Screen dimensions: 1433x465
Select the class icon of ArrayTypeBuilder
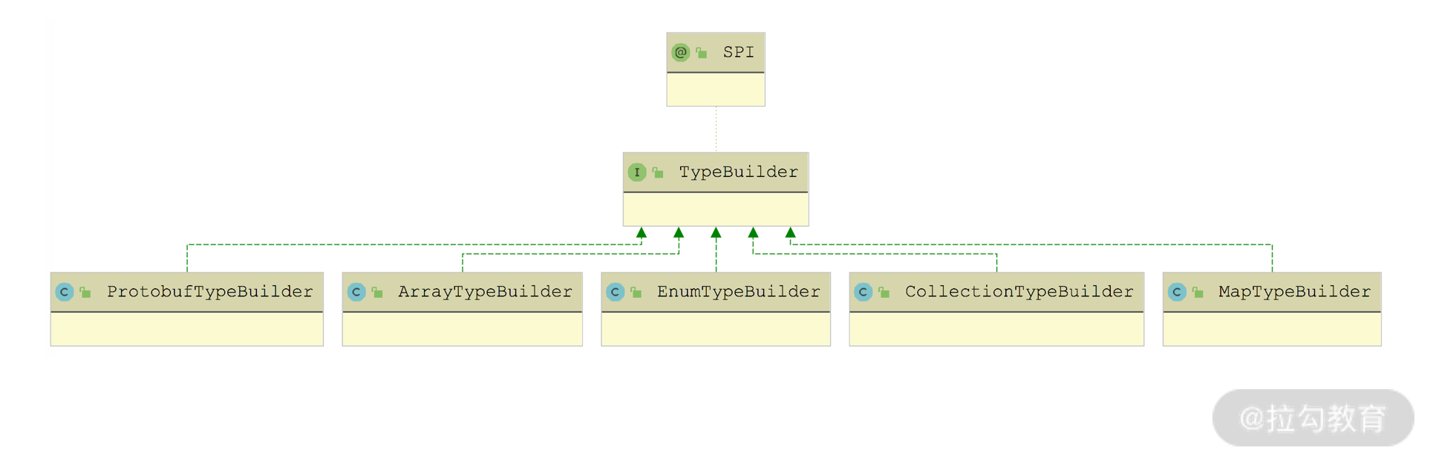pyautogui.click(x=356, y=292)
